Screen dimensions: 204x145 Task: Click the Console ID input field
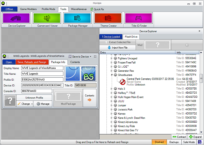point(37,91)
